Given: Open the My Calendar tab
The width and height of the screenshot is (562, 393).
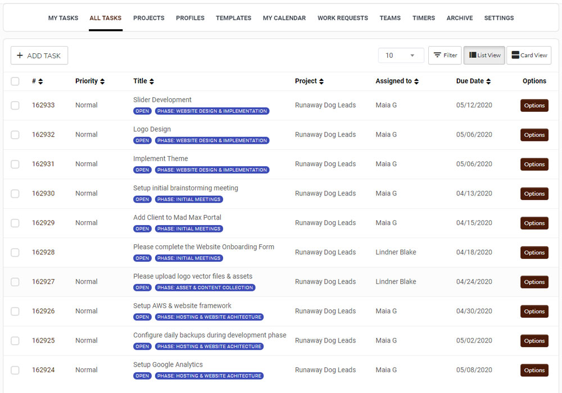Looking at the screenshot, I should [284, 18].
